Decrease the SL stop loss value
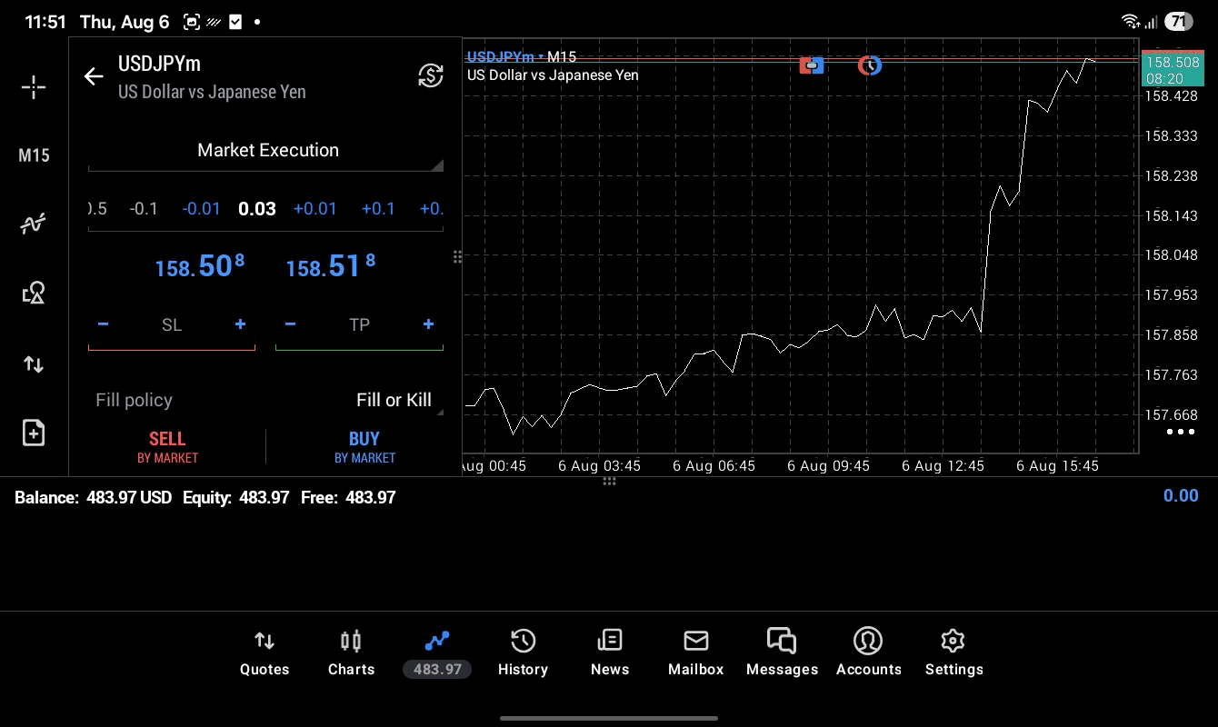The width and height of the screenshot is (1218, 727). tap(103, 324)
